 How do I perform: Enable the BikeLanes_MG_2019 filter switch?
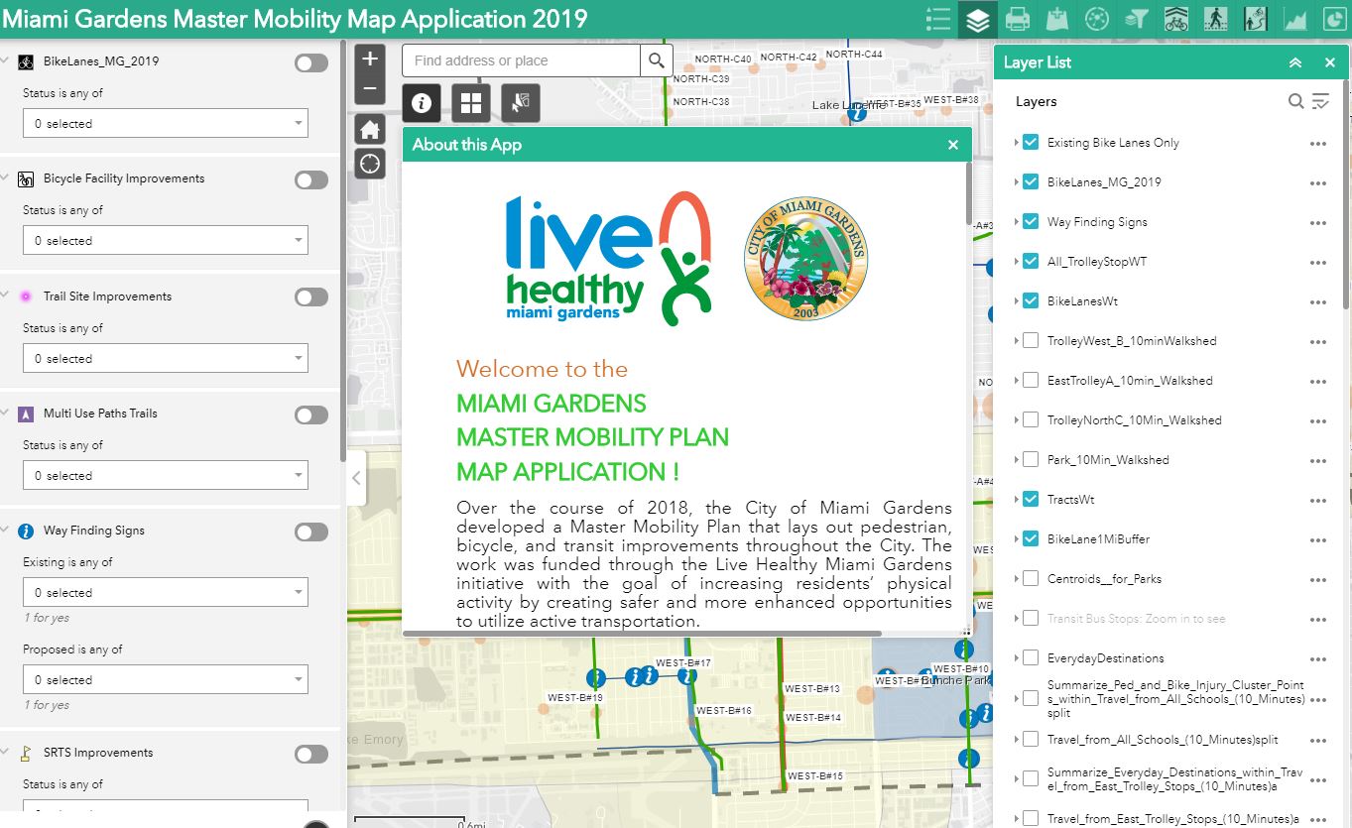click(x=311, y=63)
